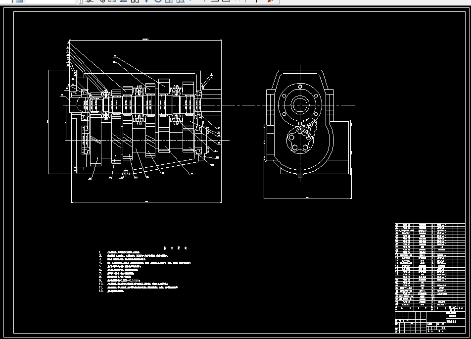The image size is (471, 339).
Task: Select note line numbered 3. in requirements
Action: (x=122, y=259)
